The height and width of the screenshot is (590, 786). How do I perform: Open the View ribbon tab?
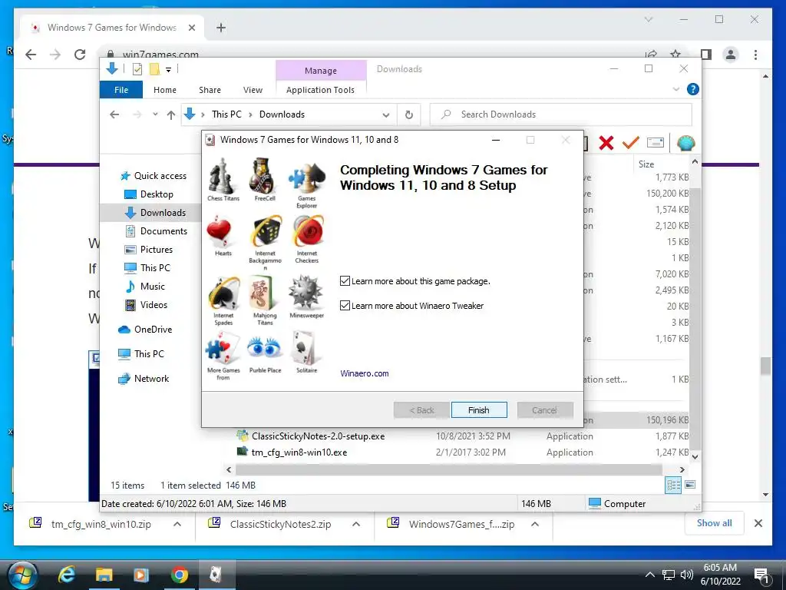[253, 90]
